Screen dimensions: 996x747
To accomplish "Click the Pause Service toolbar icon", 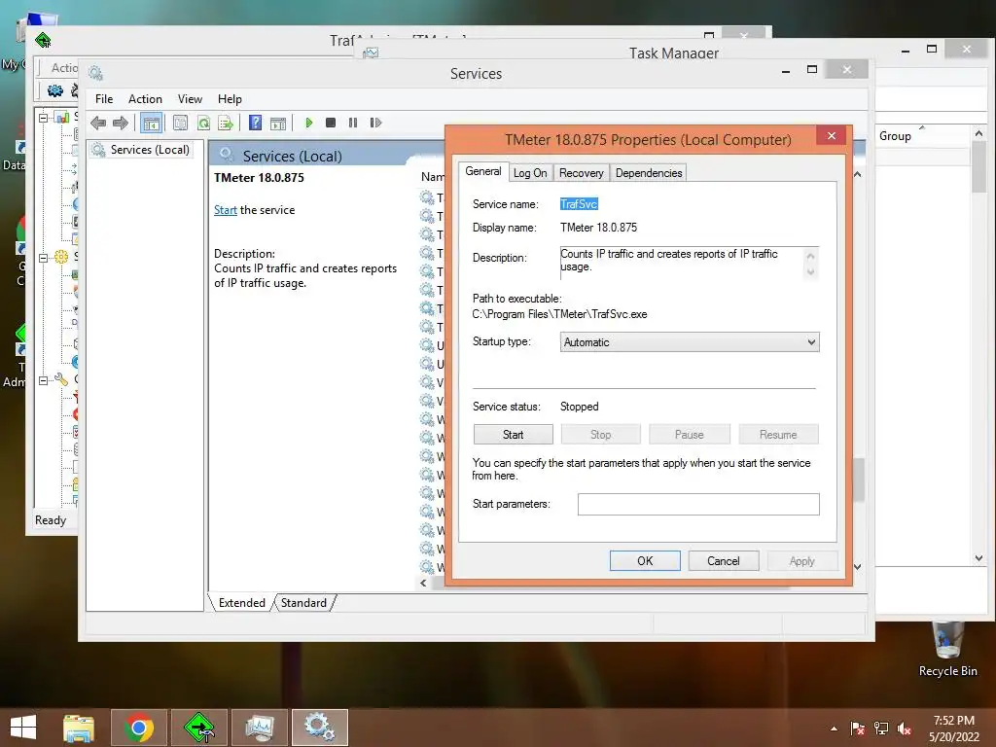I will 353,123.
